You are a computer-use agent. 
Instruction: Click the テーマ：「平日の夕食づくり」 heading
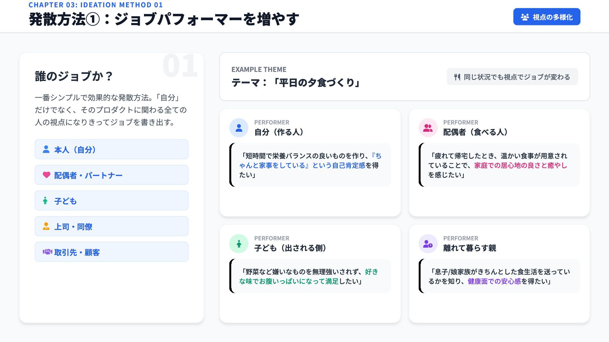(296, 83)
